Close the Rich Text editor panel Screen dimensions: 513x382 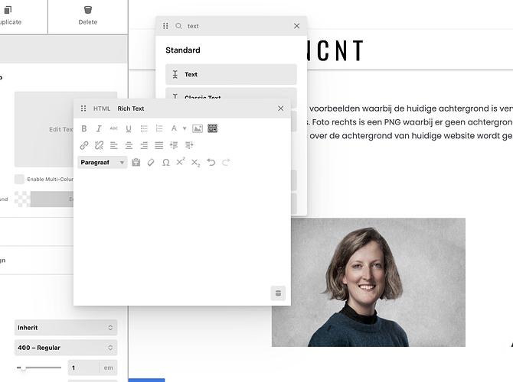[x=281, y=108]
